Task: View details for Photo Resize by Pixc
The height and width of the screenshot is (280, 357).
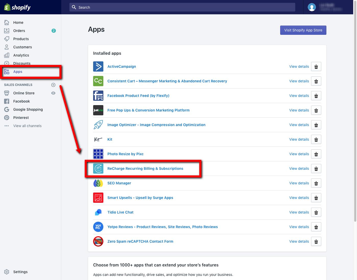Action: click(299, 154)
